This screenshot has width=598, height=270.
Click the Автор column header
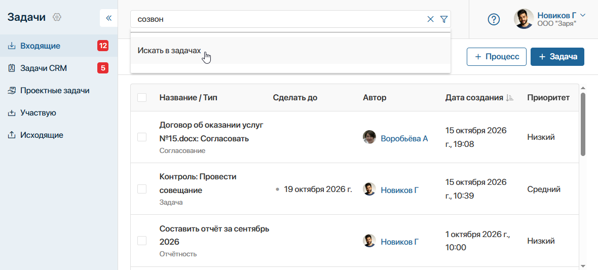375,98
